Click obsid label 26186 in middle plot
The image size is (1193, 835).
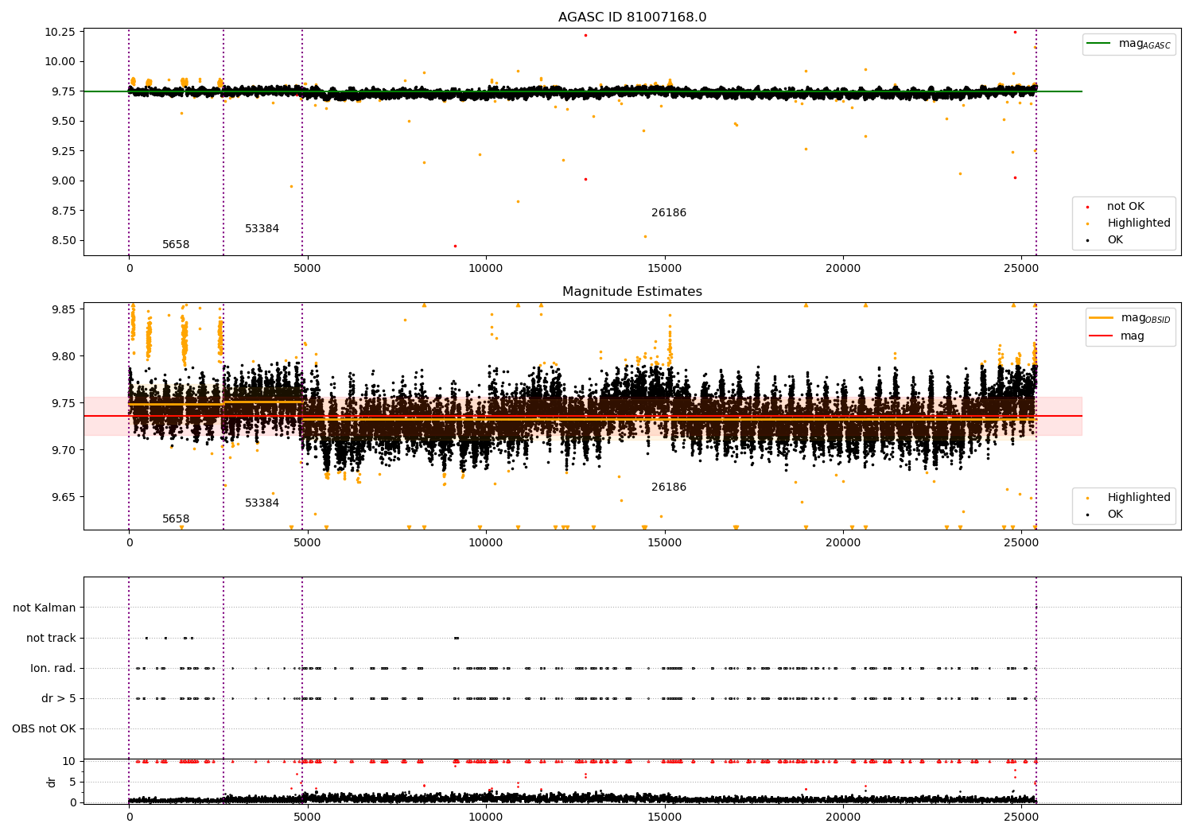pyautogui.click(x=669, y=487)
